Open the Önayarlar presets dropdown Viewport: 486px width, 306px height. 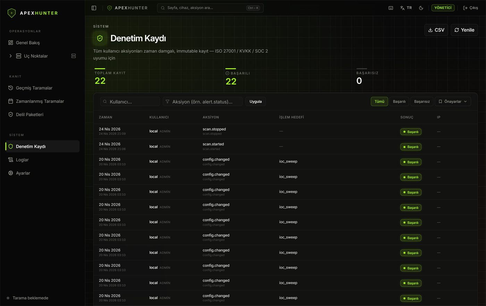click(453, 102)
